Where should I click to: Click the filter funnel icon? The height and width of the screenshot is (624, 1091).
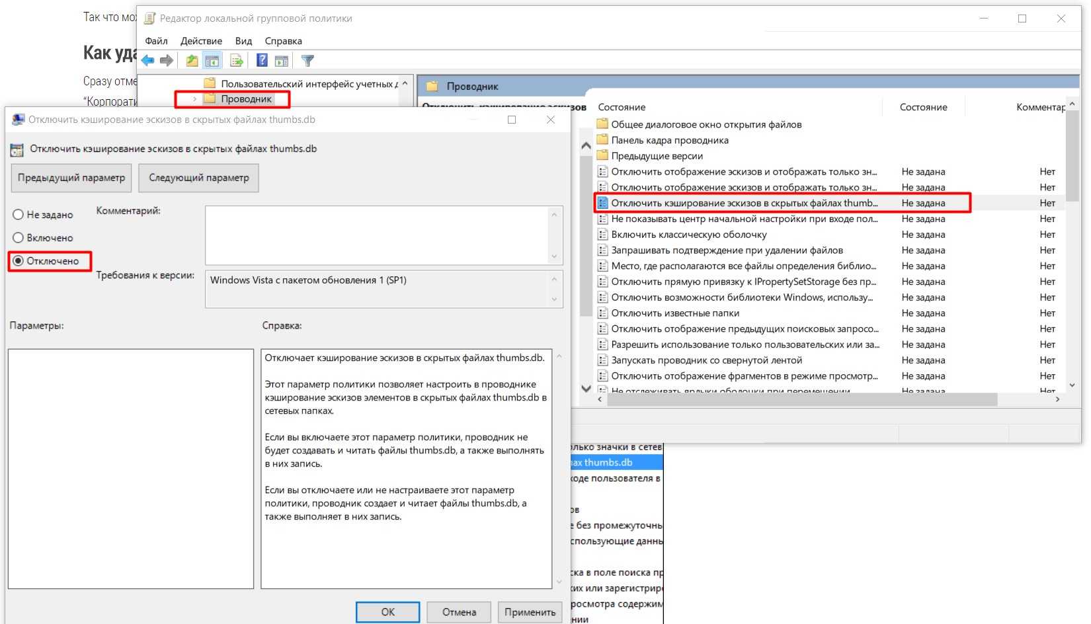[x=307, y=61]
